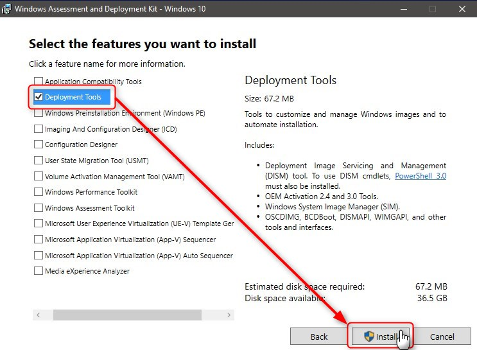The image size is (477, 350).
Task: Click the right arrow of horizontal scrollbar
Action: (x=229, y=315)
